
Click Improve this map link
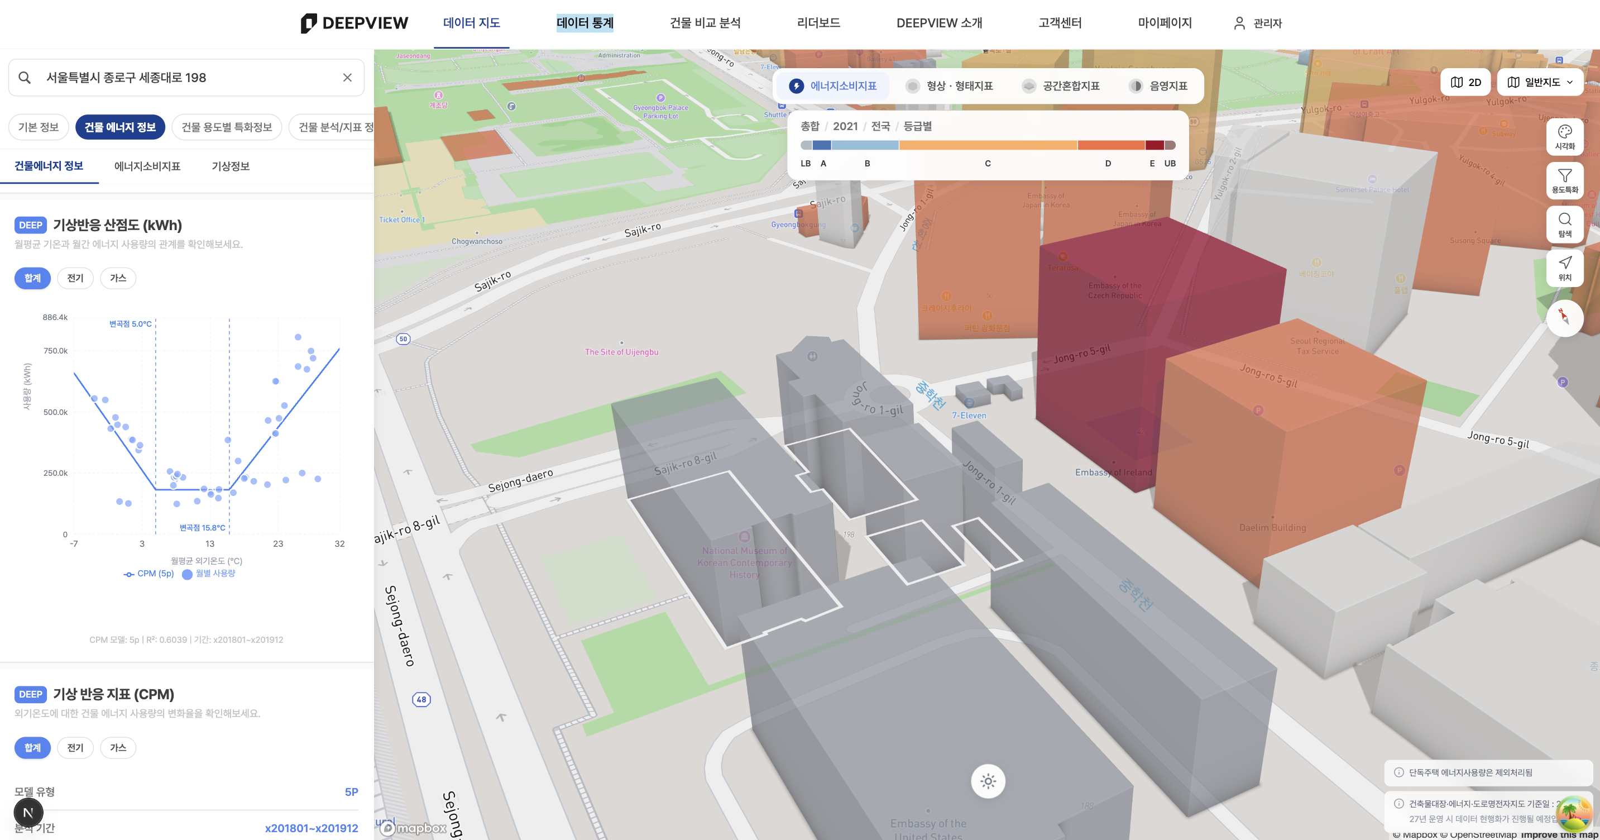coord(1559,834)
